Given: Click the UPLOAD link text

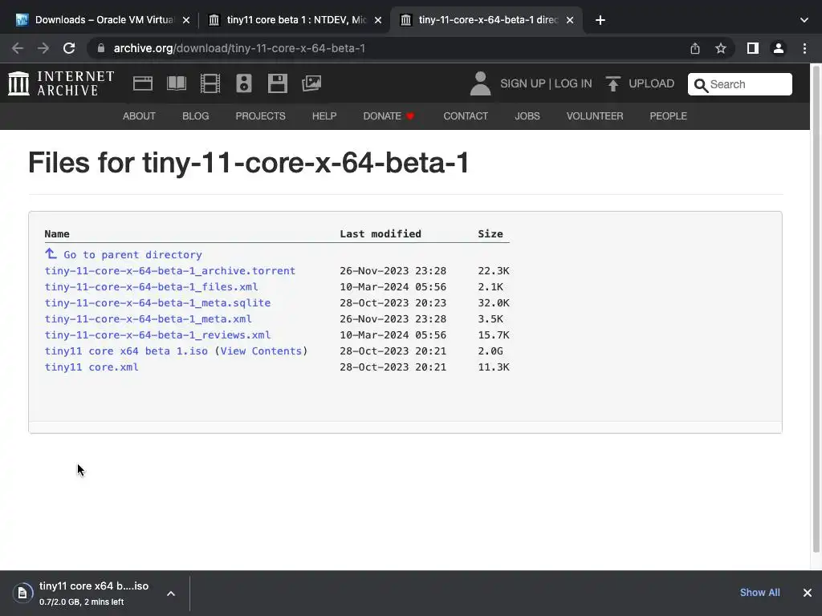Looking at the screenshot, I should coord(652,83).
